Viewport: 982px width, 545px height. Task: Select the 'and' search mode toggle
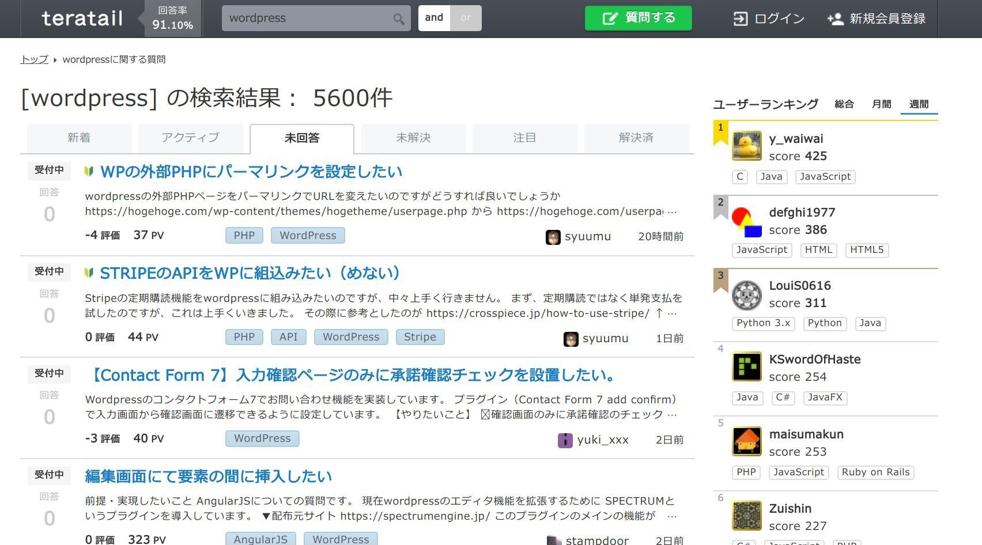434,18
